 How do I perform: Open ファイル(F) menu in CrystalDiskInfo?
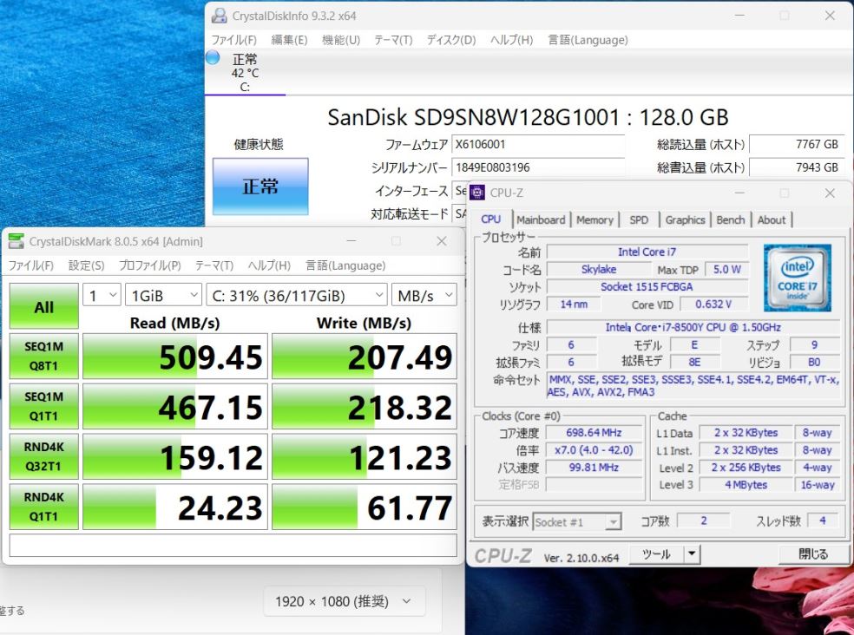pyautogui.click(x=234, y=40)
